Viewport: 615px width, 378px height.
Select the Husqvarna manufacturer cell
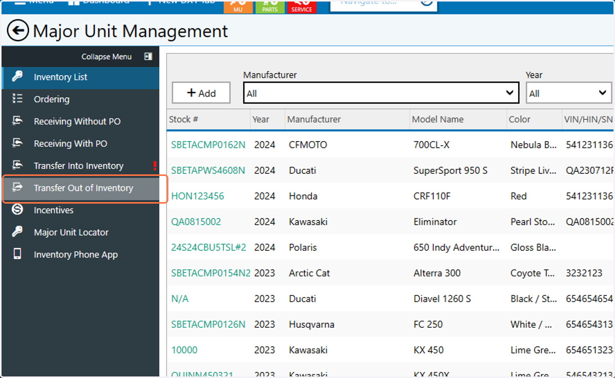[312, 324]
